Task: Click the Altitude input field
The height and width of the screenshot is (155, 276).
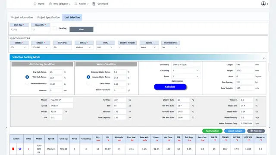Action: pyautogui.click(x=56, y=90)
